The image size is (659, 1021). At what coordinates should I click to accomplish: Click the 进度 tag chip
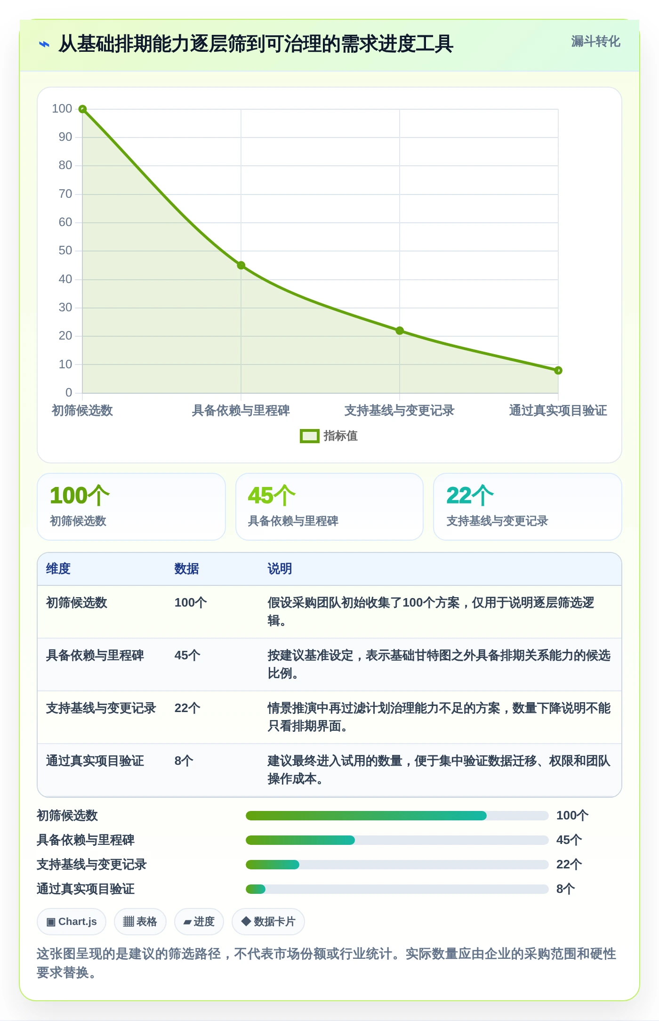199,922
